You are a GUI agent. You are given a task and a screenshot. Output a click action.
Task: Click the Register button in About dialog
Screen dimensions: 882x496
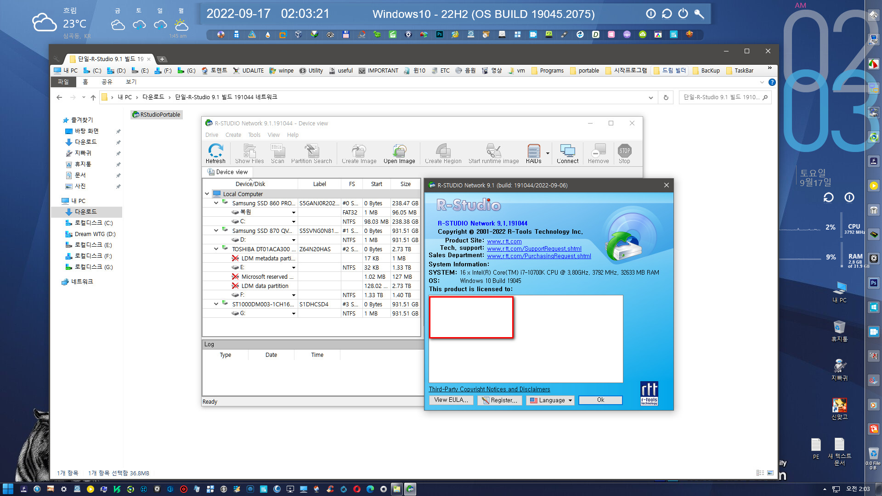pos(500,400)
